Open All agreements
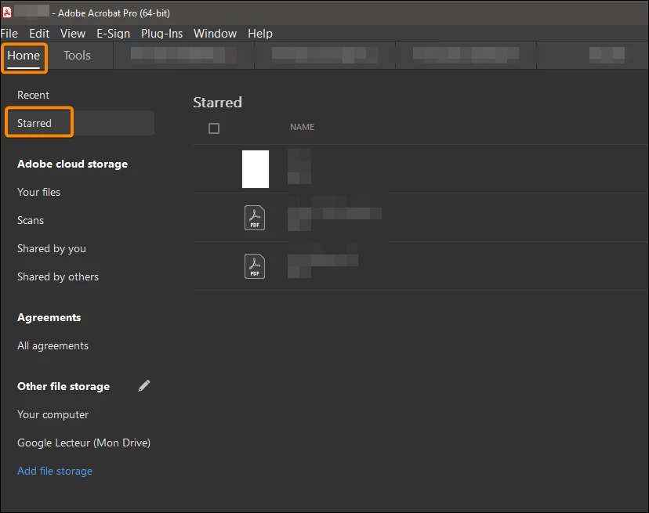Viewport: 649px width, 513px height. point(53,346)
